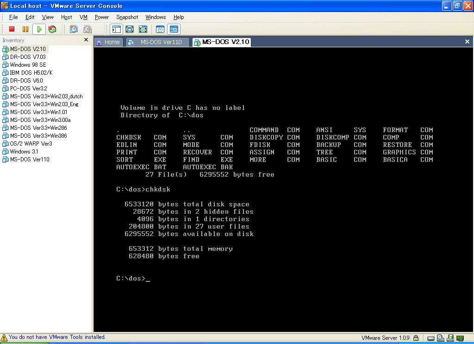The height and width of the screenshot is (344, 474).
Task: Select DR-DOS V7.03 in inventory
Action: [28, 57]
